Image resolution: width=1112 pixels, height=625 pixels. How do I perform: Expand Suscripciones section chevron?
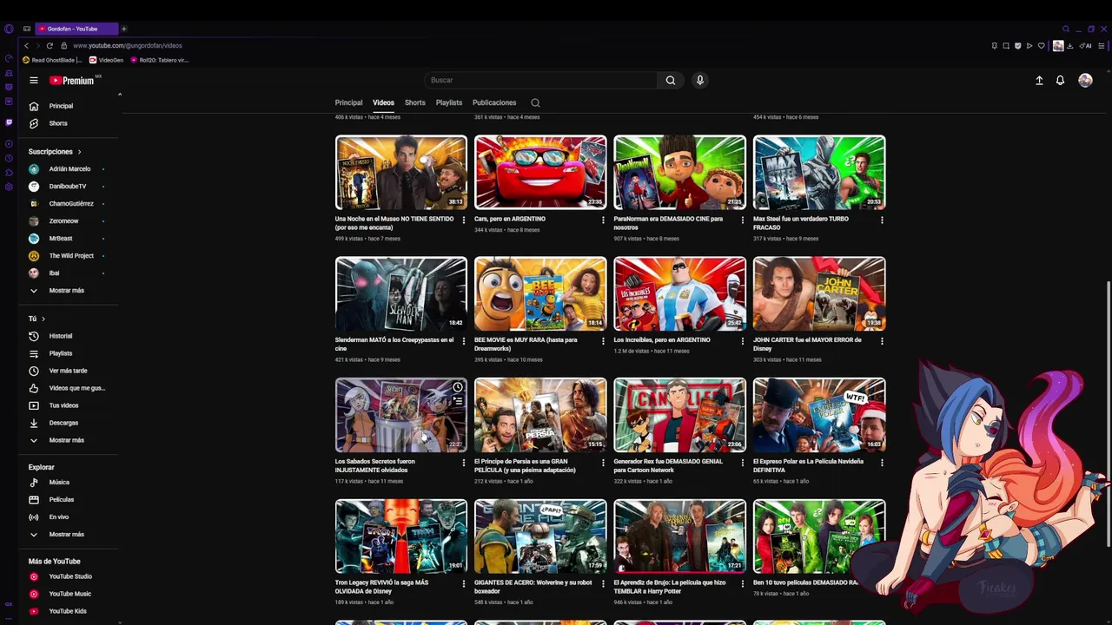point(79,152)
